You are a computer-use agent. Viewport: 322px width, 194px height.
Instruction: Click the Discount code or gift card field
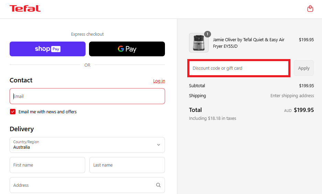tap(239, 68)
